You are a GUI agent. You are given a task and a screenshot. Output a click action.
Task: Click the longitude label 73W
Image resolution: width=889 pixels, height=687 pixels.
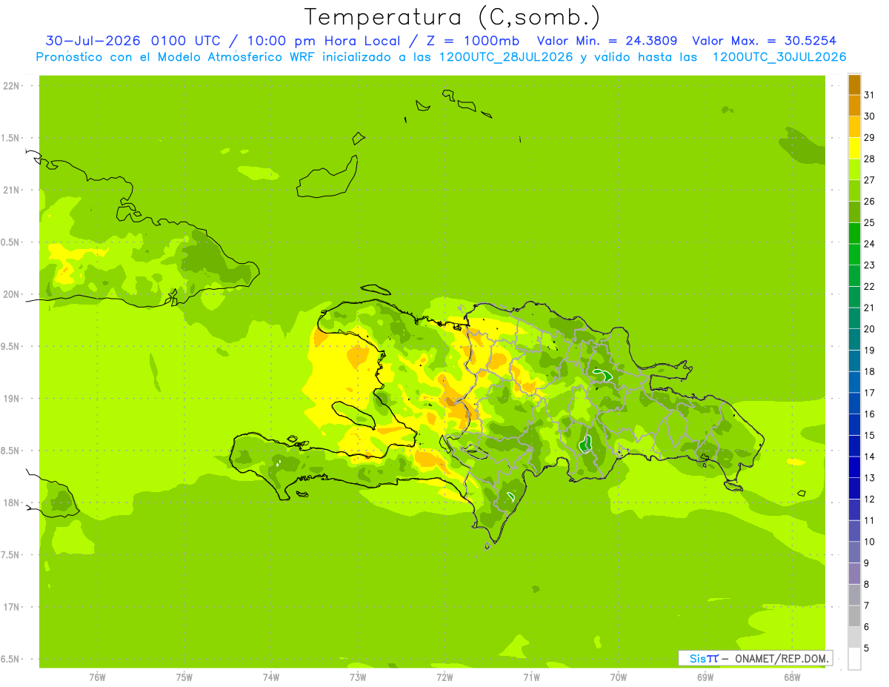click(357, 677)
